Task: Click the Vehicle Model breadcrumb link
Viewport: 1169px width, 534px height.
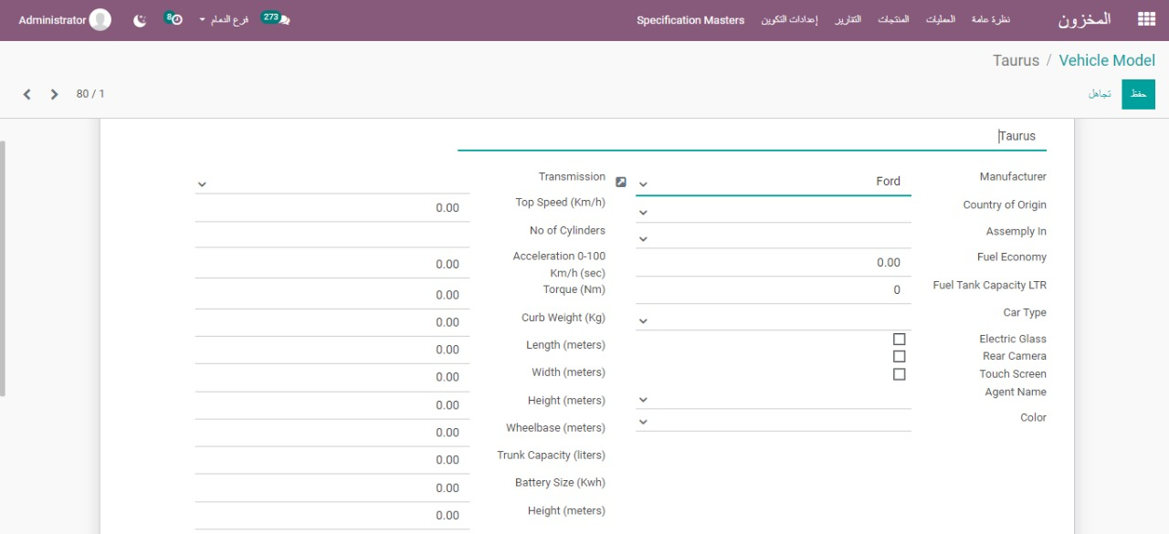Action: [1107, 60]
